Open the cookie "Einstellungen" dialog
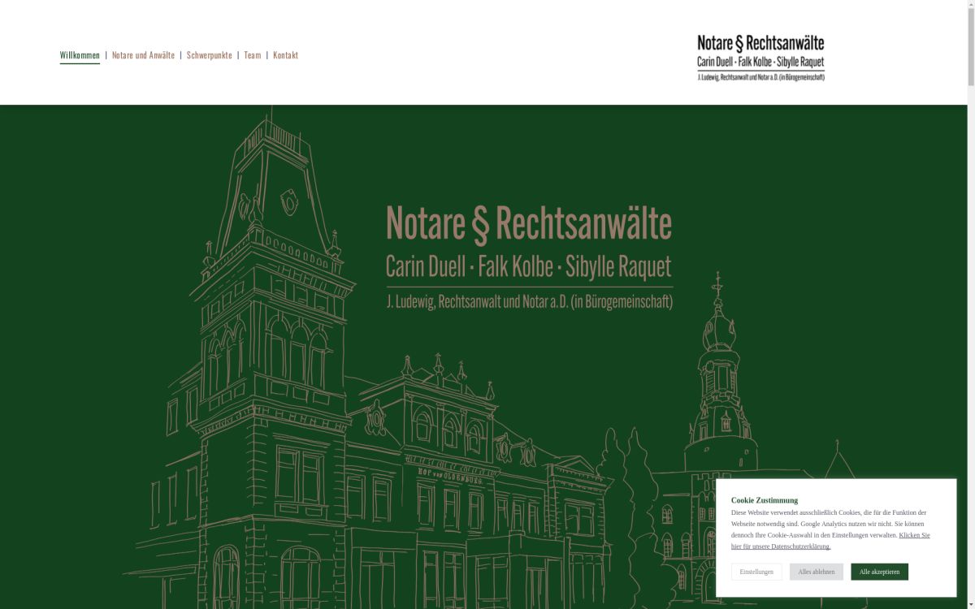Screen dimensions: 975x609 (757, 572)
